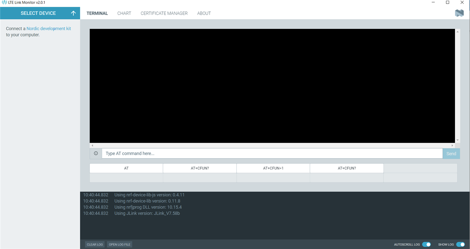Click the LTE Link Monitor title icon

[4, 2]
